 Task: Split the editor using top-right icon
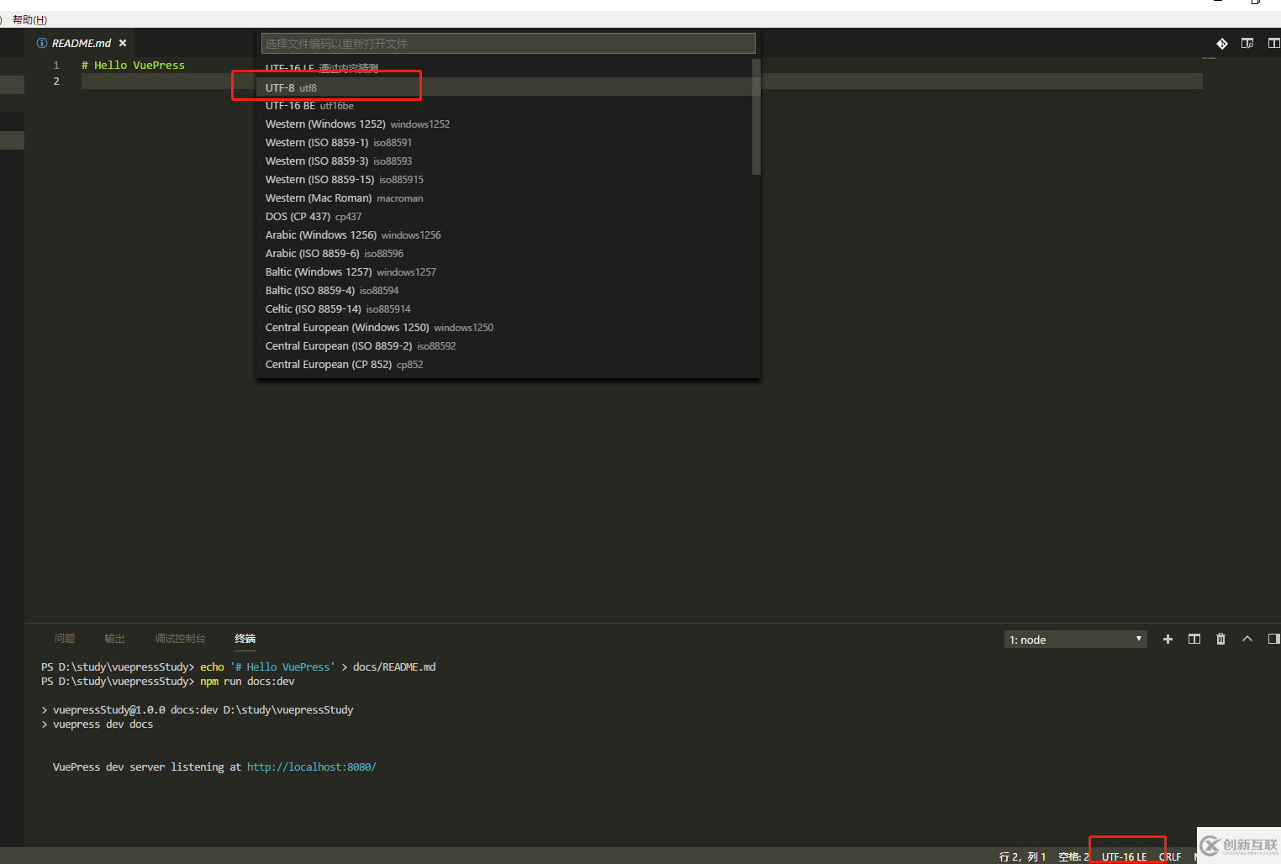click(x=1273, y=43)
